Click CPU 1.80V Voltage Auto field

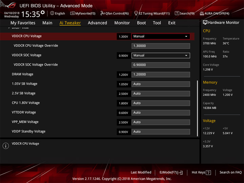(x=161, y=103)
